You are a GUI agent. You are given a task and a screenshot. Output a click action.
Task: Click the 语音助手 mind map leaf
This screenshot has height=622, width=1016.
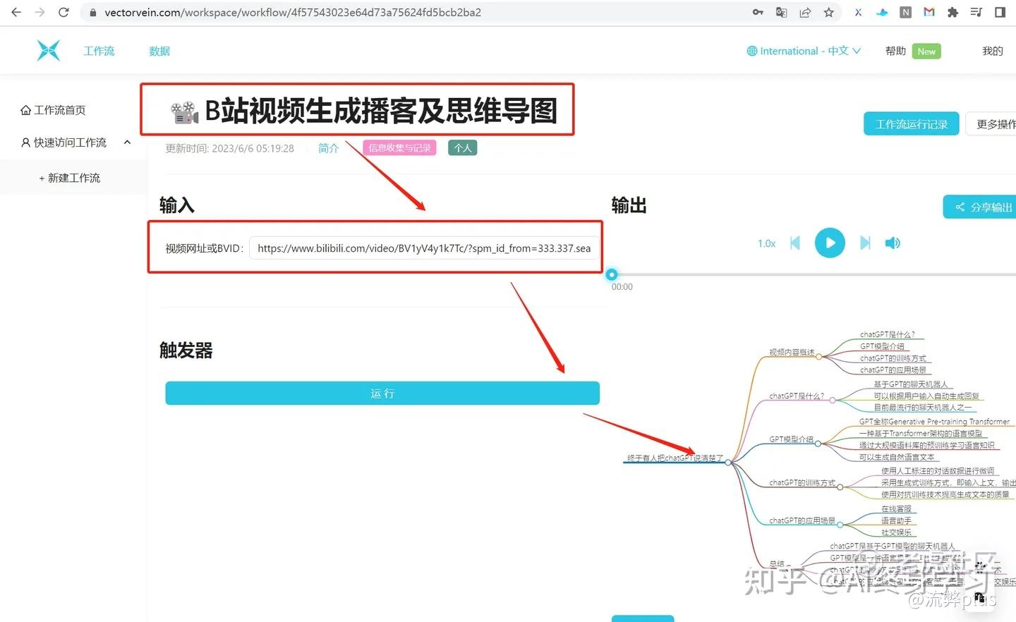896,520
